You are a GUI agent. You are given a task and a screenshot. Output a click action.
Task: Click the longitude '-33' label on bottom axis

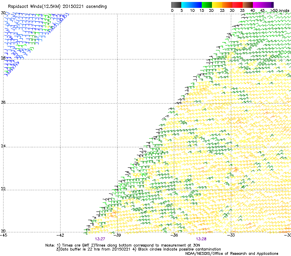coord(231,235)
